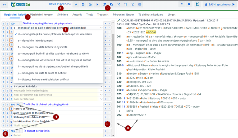Click the checkmark validate record icon

76,4
